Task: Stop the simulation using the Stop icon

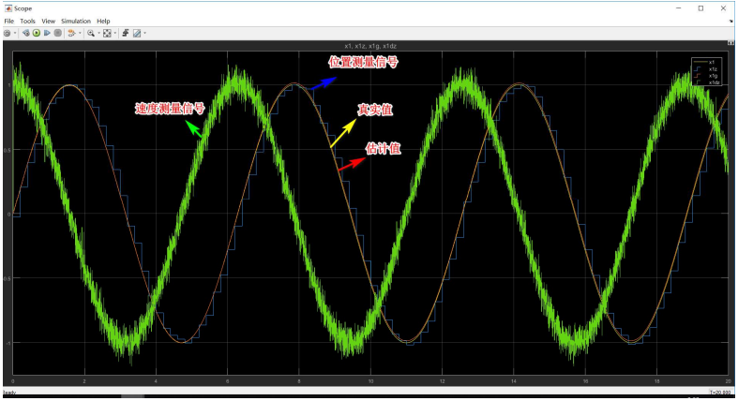Action: pyautogui.click(x=58, y=33)
